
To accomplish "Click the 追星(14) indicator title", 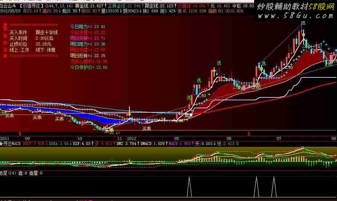I will pyautogui.click(x=8, y=173).
